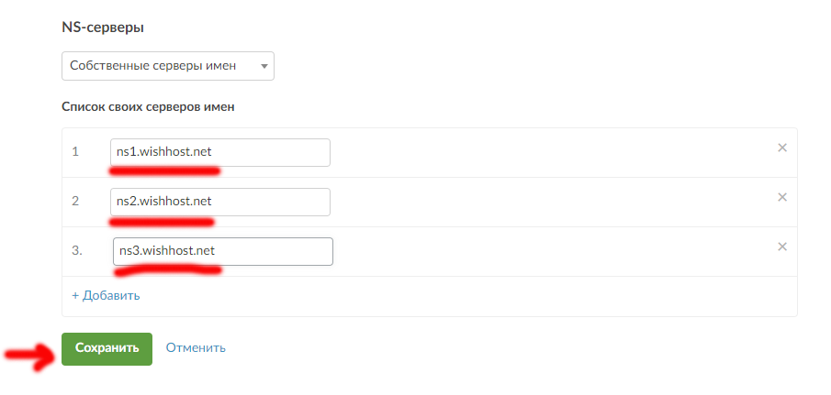This screenshot has width=831, height=395.
Task: Open the dropdown arrow beside Собственные серверы имен
Action: [264, 67]
